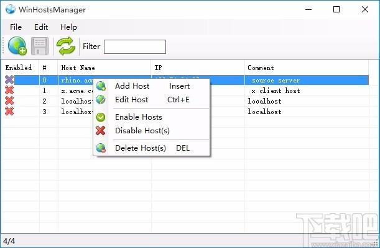Click the red X icon beside Disable Host(s)
The height and width of the screenshot is (248, 380).
click(x=100, y=131)
